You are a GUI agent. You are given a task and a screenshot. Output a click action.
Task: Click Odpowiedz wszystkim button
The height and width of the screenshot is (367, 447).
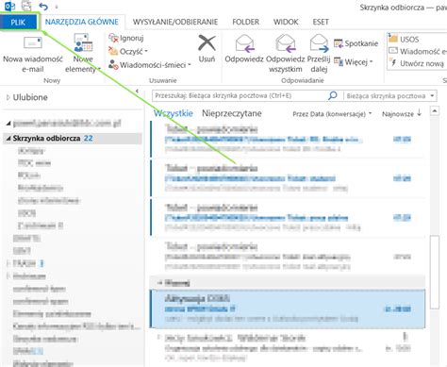(x=286, y=54)
